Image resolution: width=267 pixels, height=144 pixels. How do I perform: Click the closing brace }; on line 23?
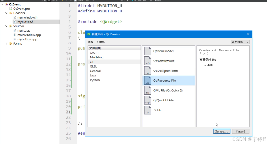point(80,123)
